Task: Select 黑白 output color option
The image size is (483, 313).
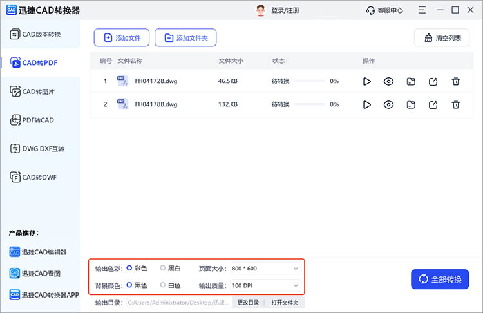Action: tap(171, 269)
